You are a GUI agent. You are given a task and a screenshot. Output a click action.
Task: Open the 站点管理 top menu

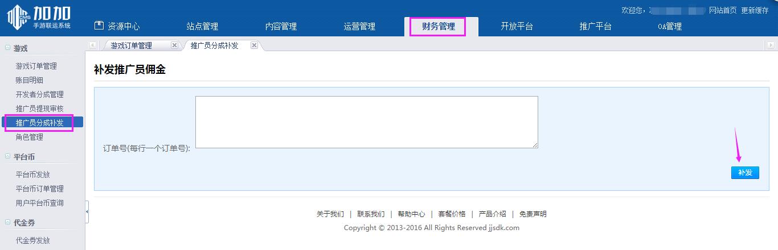point(202,26)
